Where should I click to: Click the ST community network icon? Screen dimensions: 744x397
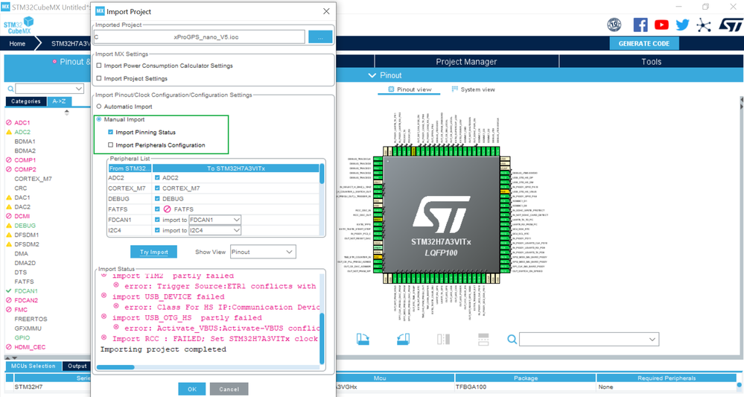704,25
